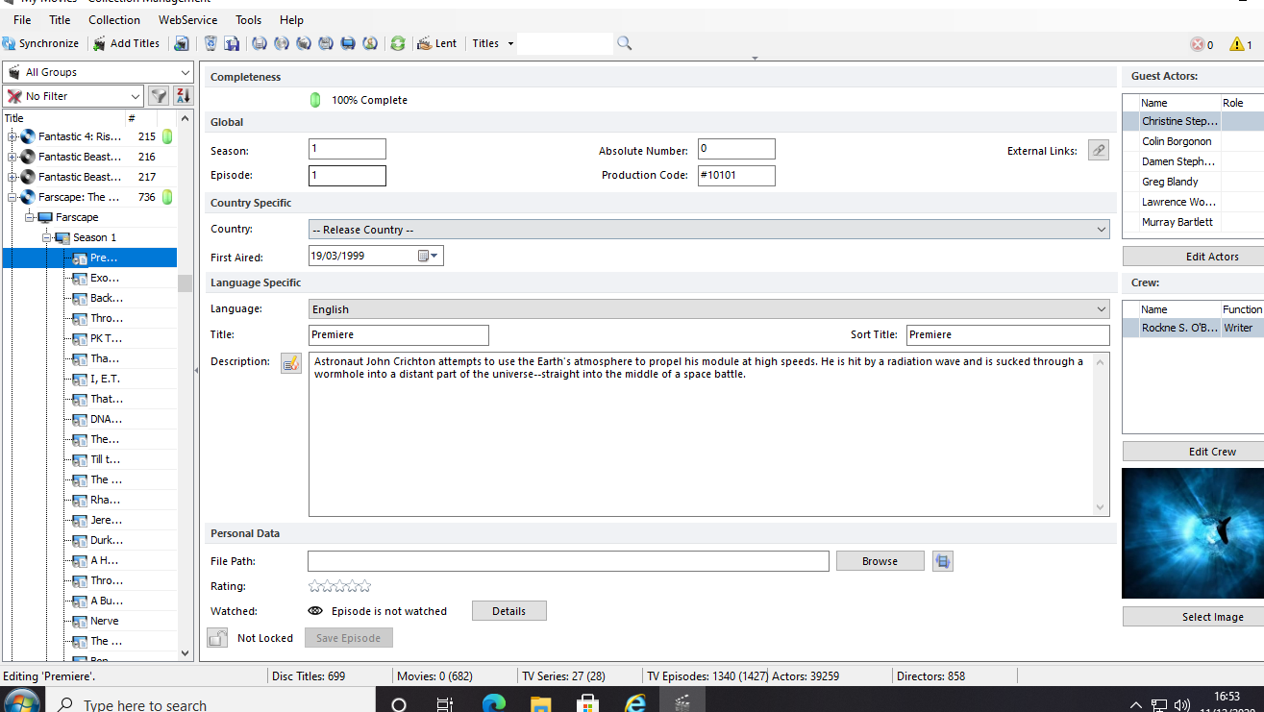Click the External Links chain icon button
This screenshot has width=1264, height=712.
(x=1099, y=150)
